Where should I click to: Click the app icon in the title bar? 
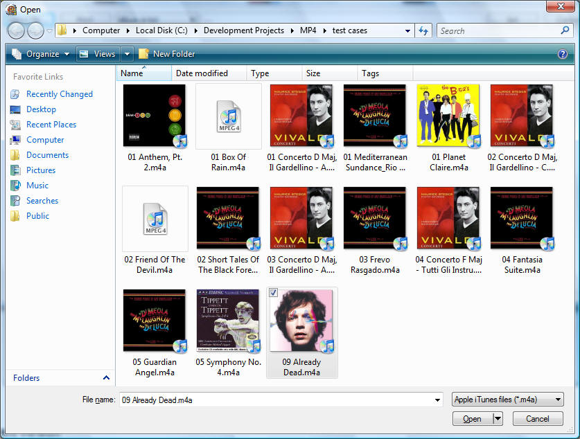12,10
